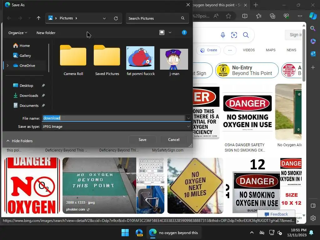Change the view layout icon
The image size is (320, 240).
click(162, 32)
